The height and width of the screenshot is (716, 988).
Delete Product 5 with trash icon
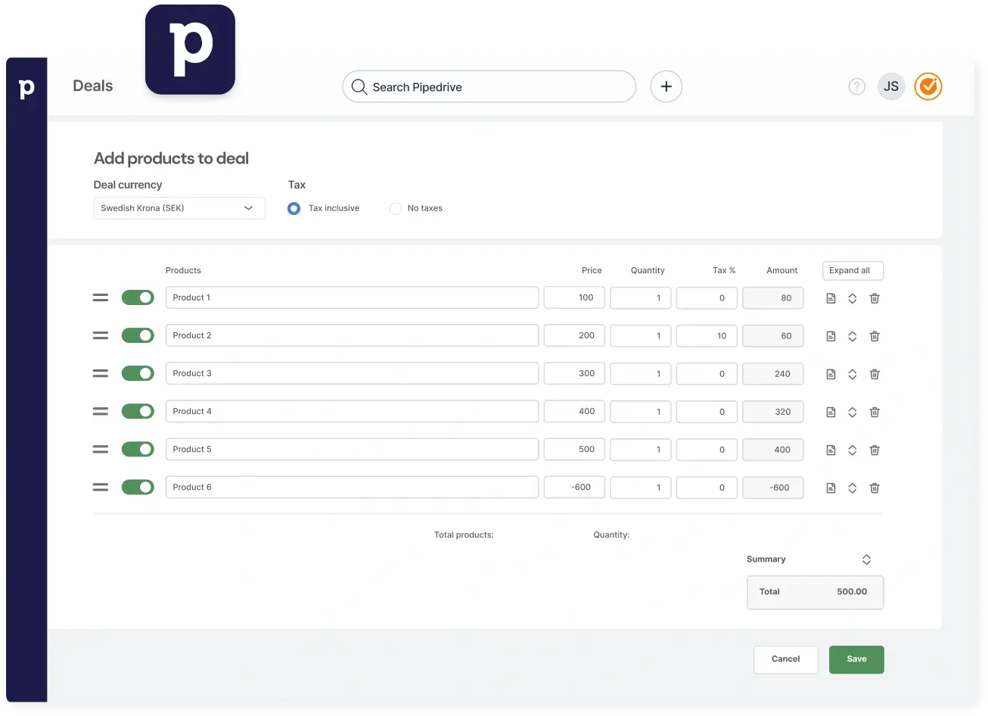tap(875, 450)
